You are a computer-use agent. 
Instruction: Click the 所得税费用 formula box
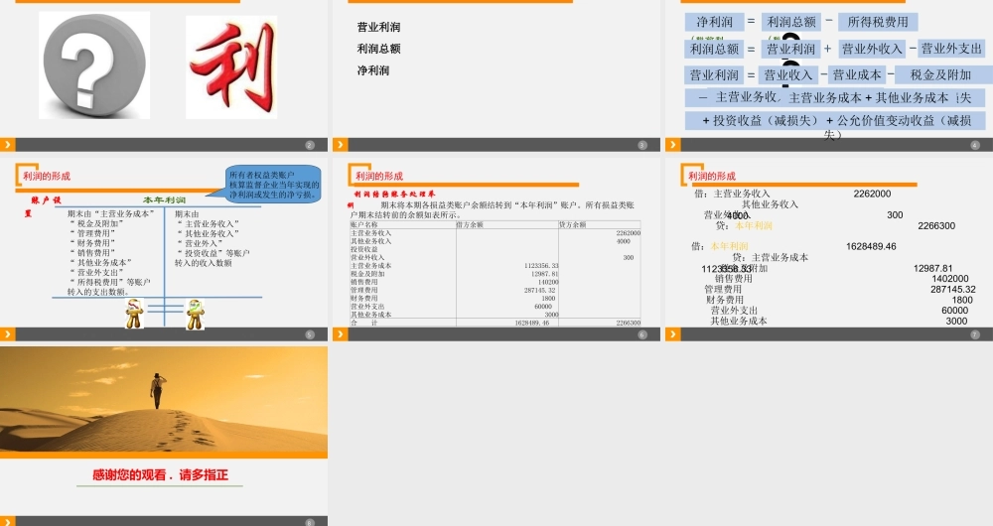click(x=878, y=22)
